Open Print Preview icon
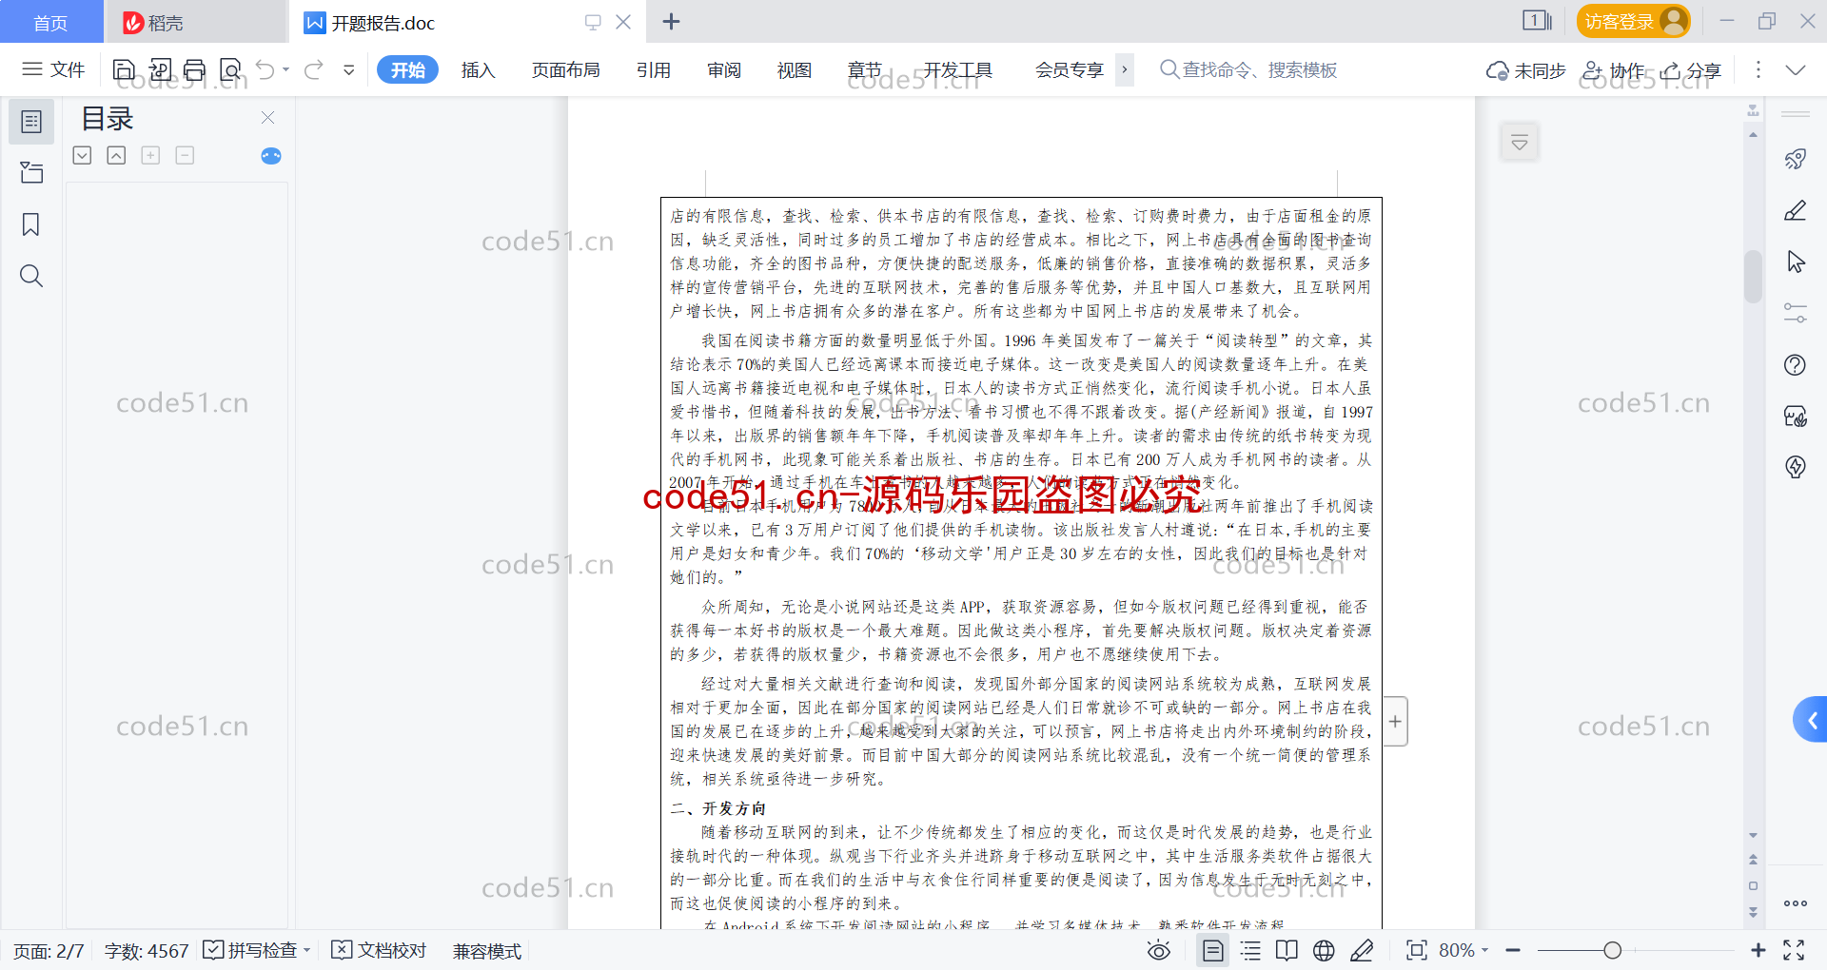 coord(230,69)
